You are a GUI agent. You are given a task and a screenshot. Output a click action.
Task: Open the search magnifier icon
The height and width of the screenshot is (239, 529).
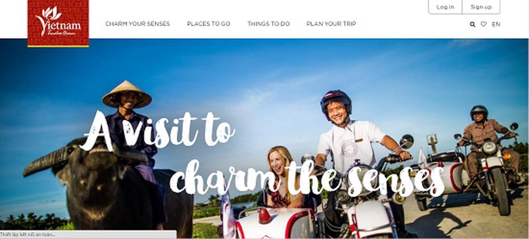click(x=472, y=24)
